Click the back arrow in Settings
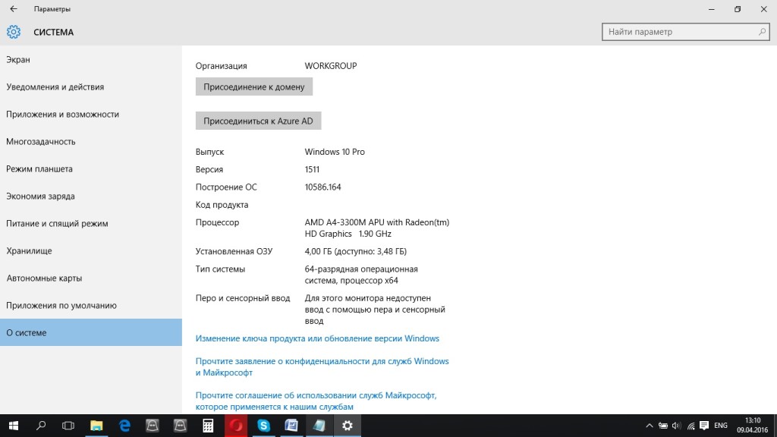777x437 pixels. [13, 9]
